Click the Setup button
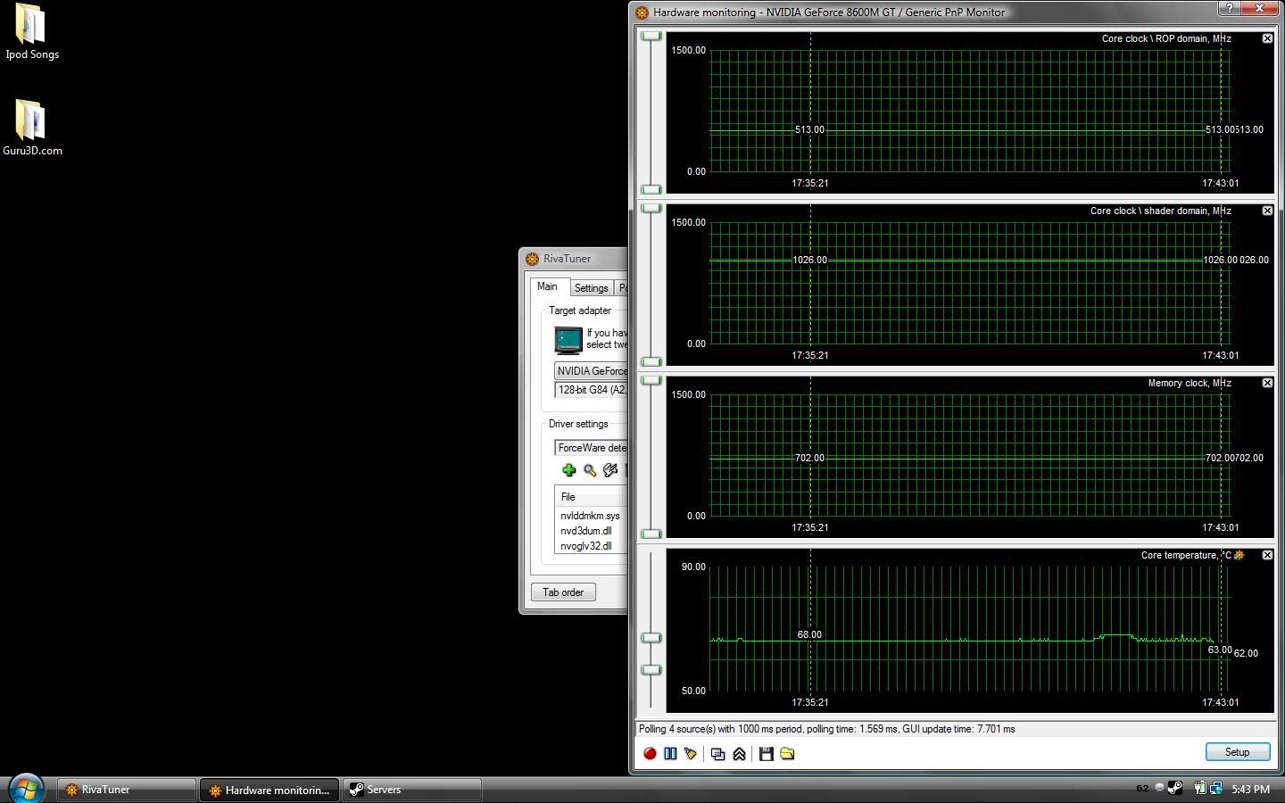Screen dimensions: 1285x803 1237,752
